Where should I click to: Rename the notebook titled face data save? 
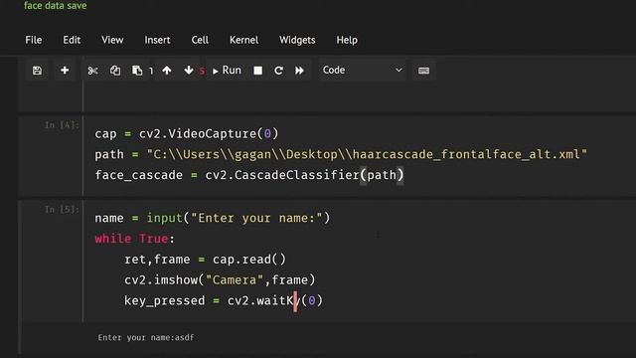[56, 6]
